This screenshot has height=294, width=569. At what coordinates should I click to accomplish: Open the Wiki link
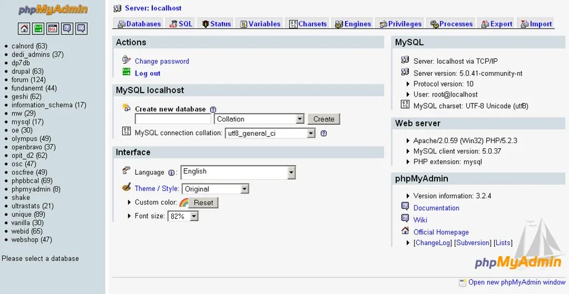[x=420, y=220]
